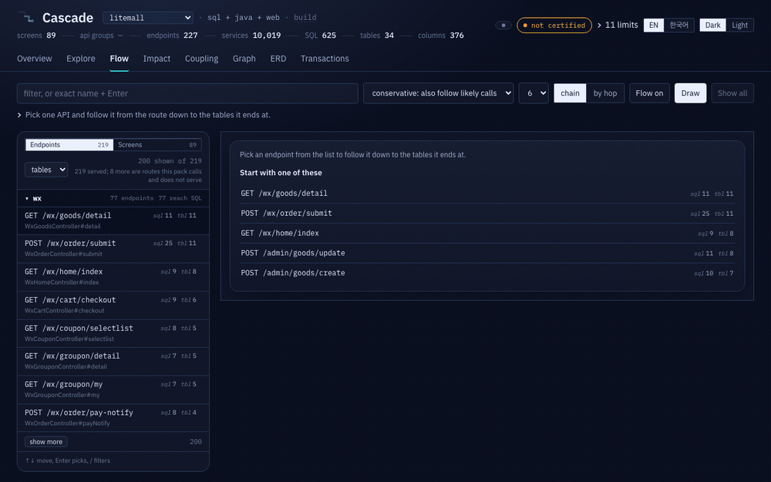
Task: Click the screens 89 stat
Action: pos(36,35)
